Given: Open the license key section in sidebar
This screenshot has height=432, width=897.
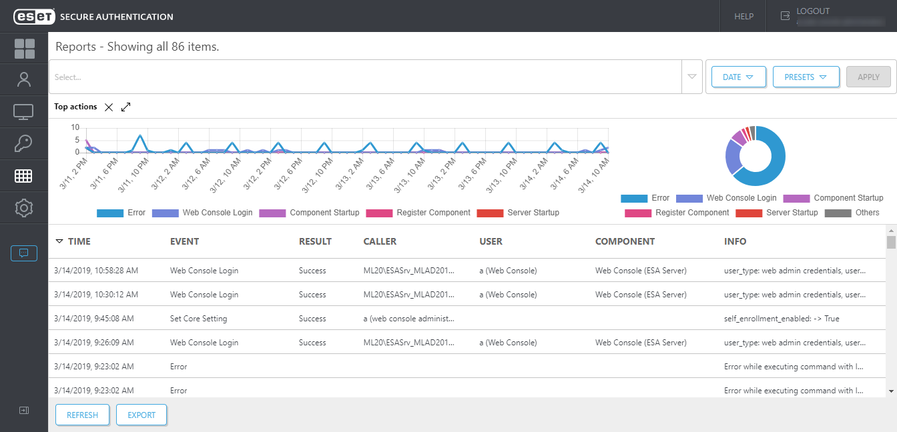Looking at the screenshot, I should [24, 143].
